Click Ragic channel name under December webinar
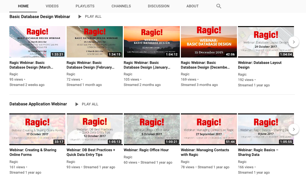Image resolution: width=306 pixels, height=181 pixels. (x=185, y=74)
